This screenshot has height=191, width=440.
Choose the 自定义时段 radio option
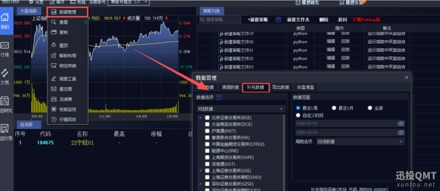[298, 115]
